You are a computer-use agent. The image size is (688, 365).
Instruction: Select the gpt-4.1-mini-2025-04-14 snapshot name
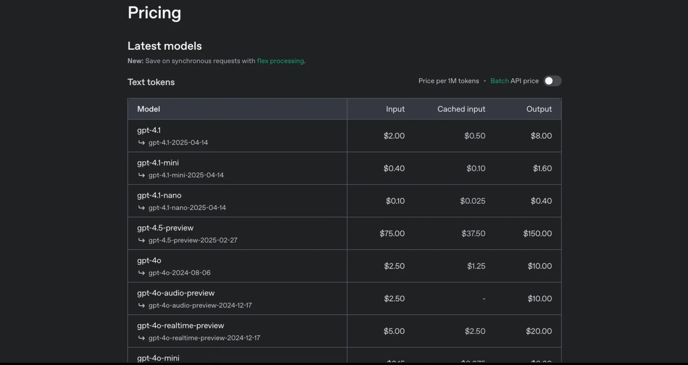[x=186, y=175]
